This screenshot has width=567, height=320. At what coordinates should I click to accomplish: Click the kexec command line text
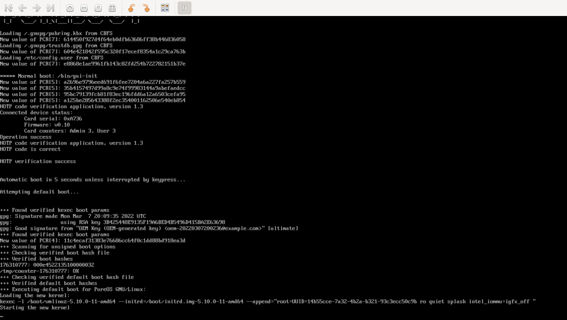click(268, 302)
